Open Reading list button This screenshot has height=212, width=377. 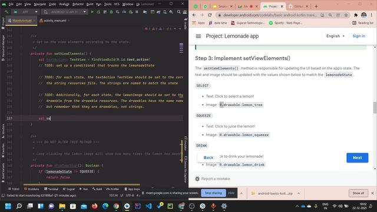coord(363,23)
